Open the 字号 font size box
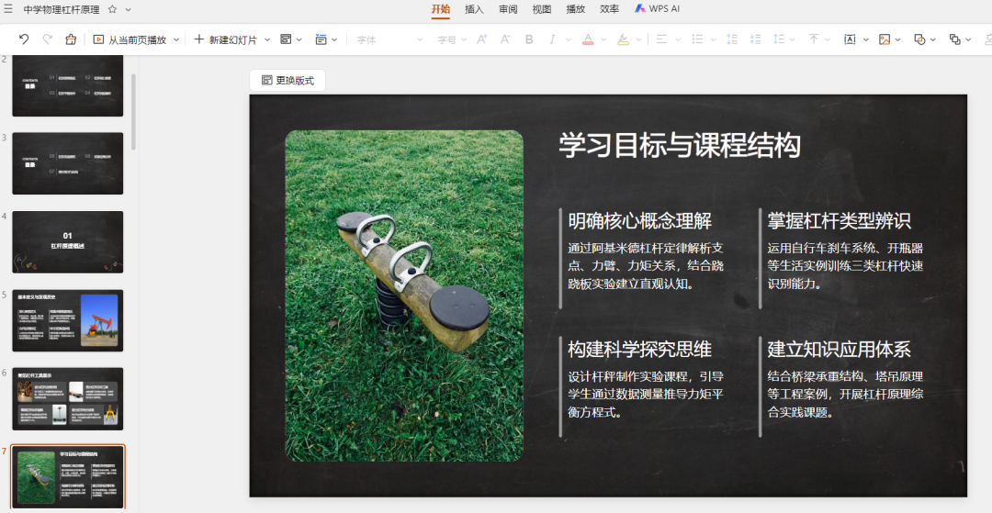This screenshot has width=992, height=513. point(451,39)
